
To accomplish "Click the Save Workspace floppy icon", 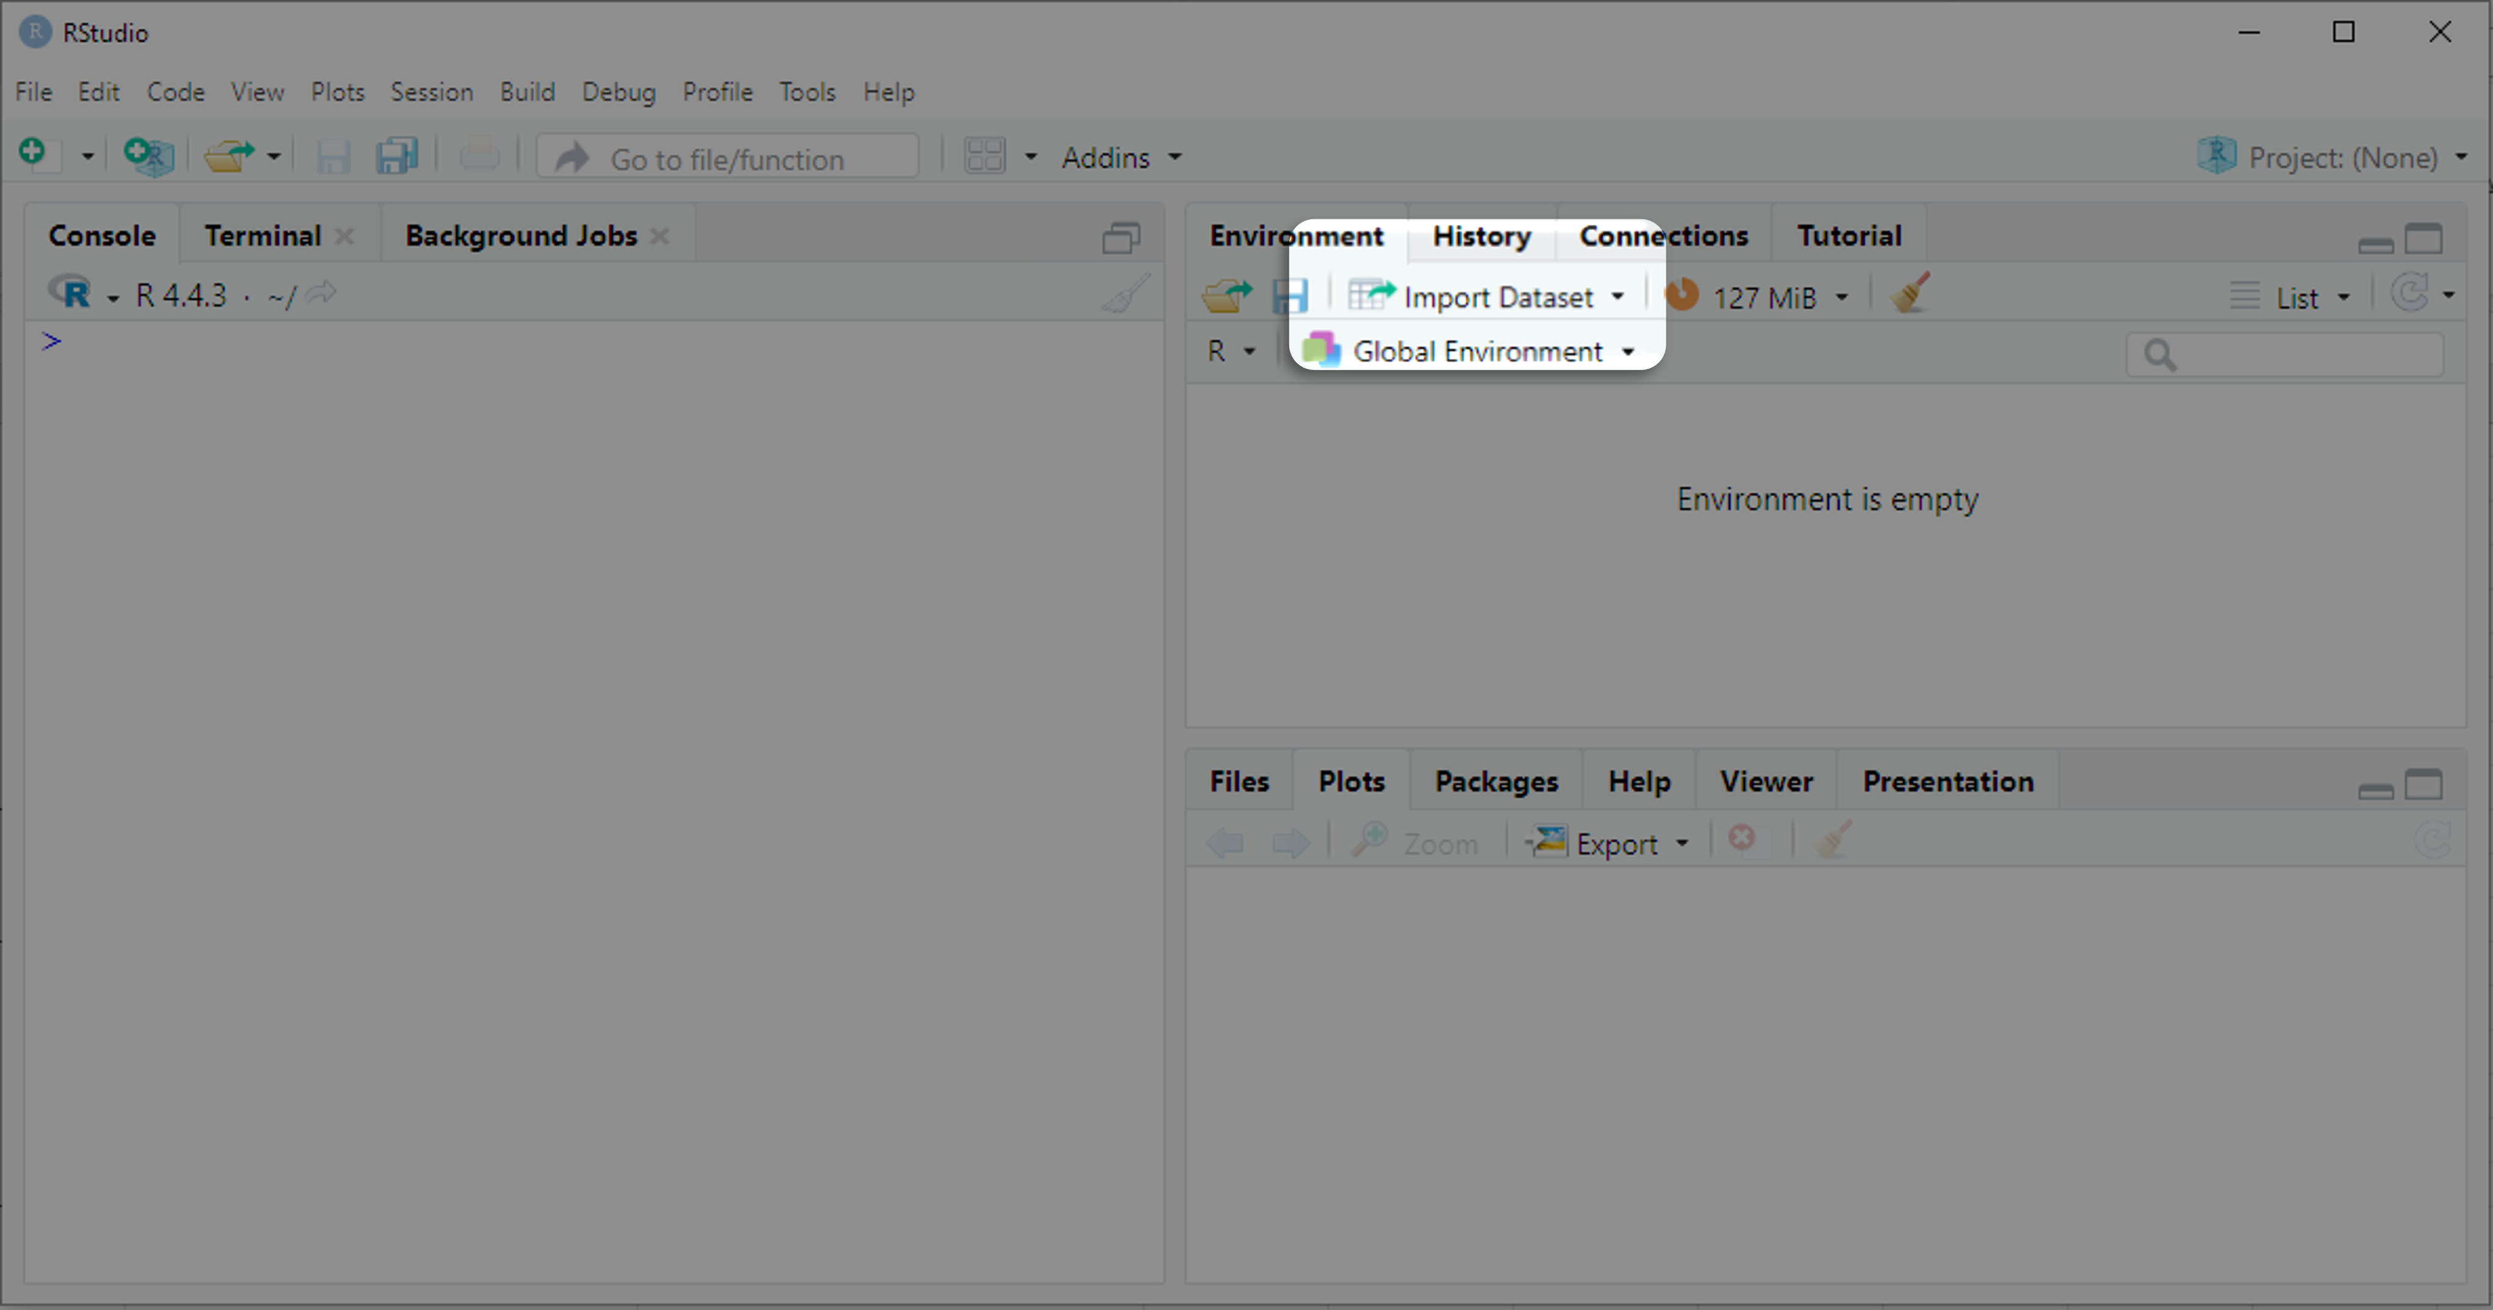I will 1290,295.
